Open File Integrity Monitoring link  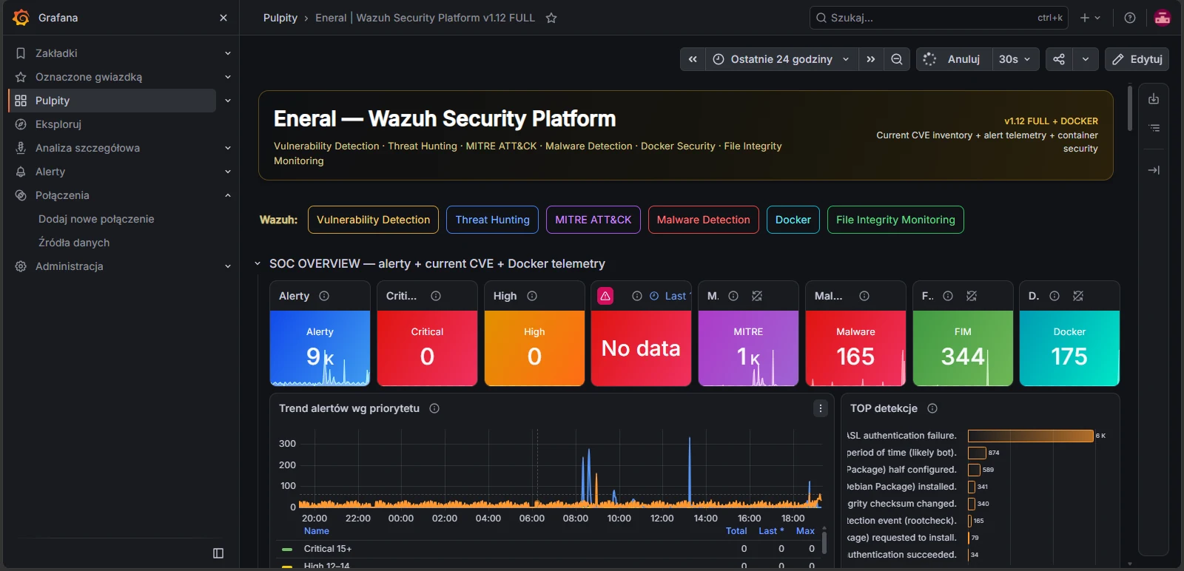pos(895,220)
